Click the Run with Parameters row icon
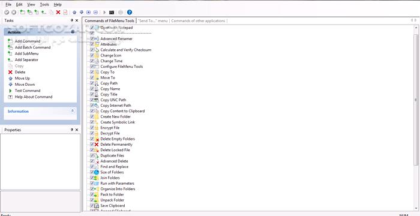 click(x=97, y=184)
